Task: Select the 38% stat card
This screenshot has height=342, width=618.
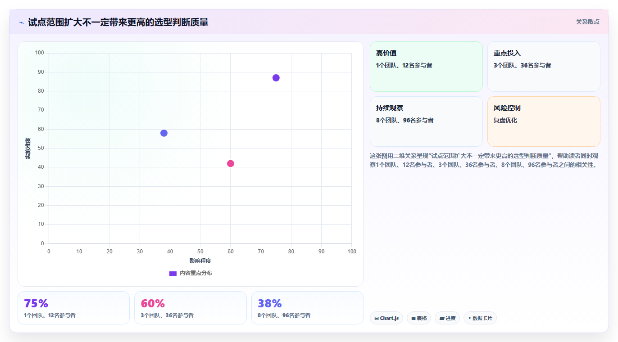Action: pos(307,308)
